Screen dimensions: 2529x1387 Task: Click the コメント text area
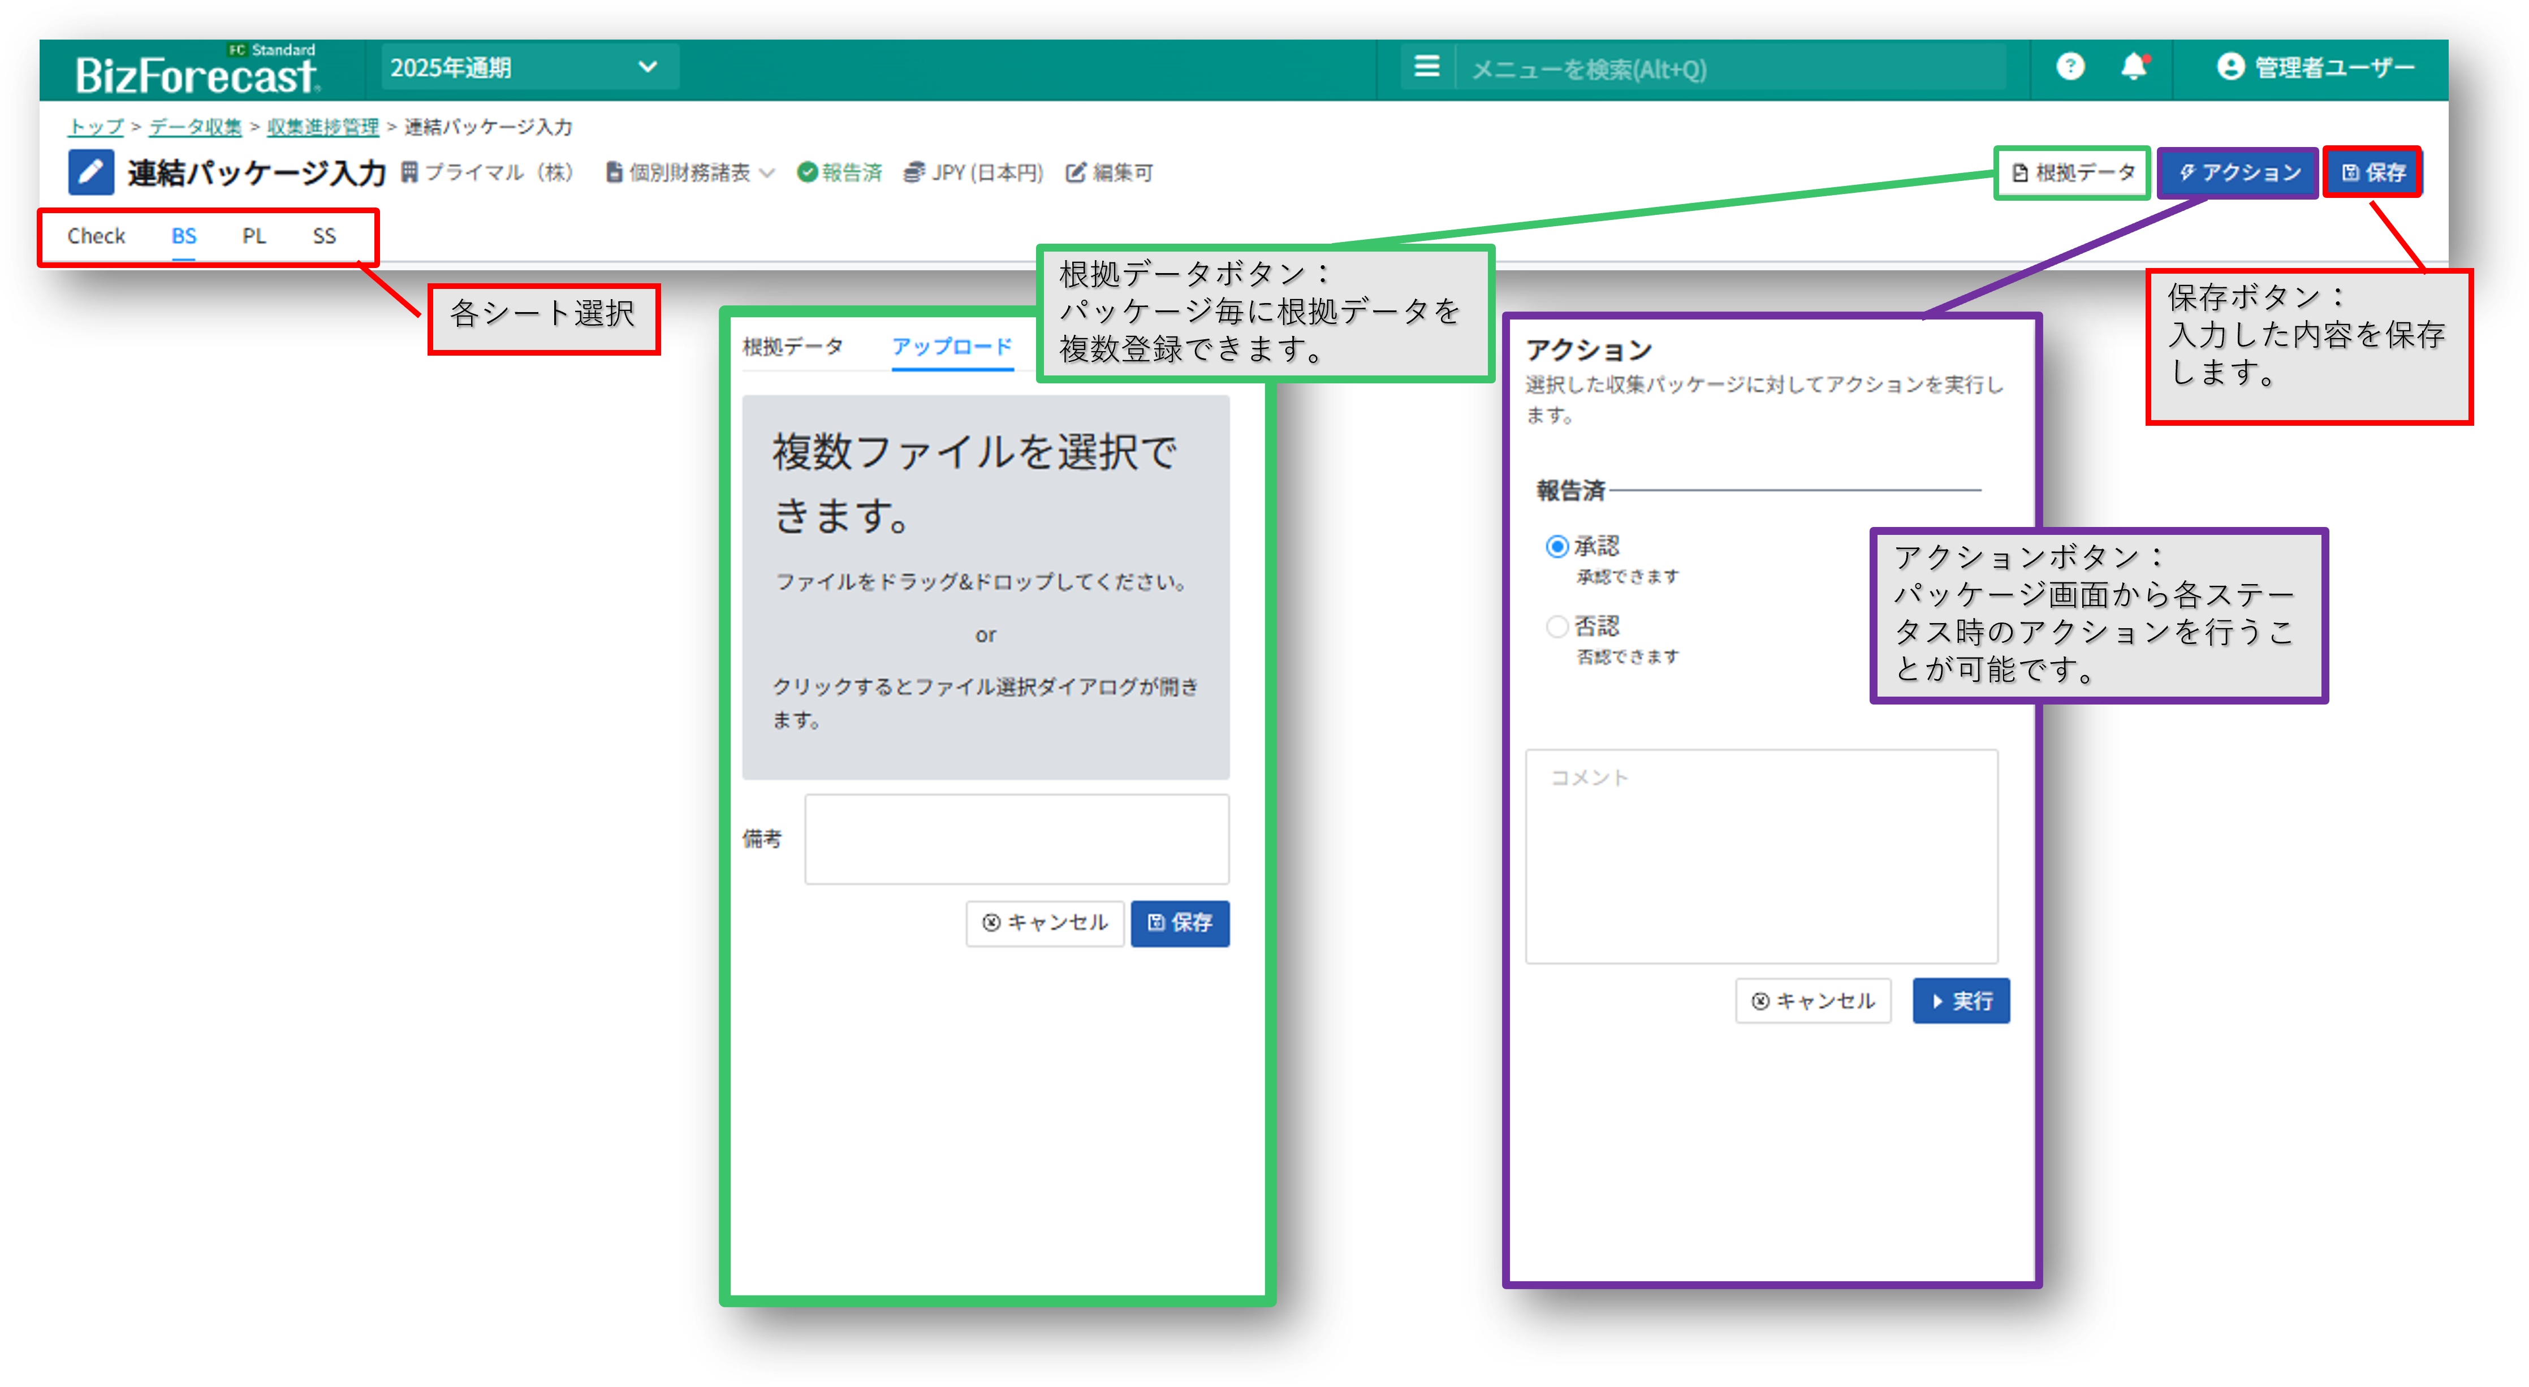(1761, 856)
